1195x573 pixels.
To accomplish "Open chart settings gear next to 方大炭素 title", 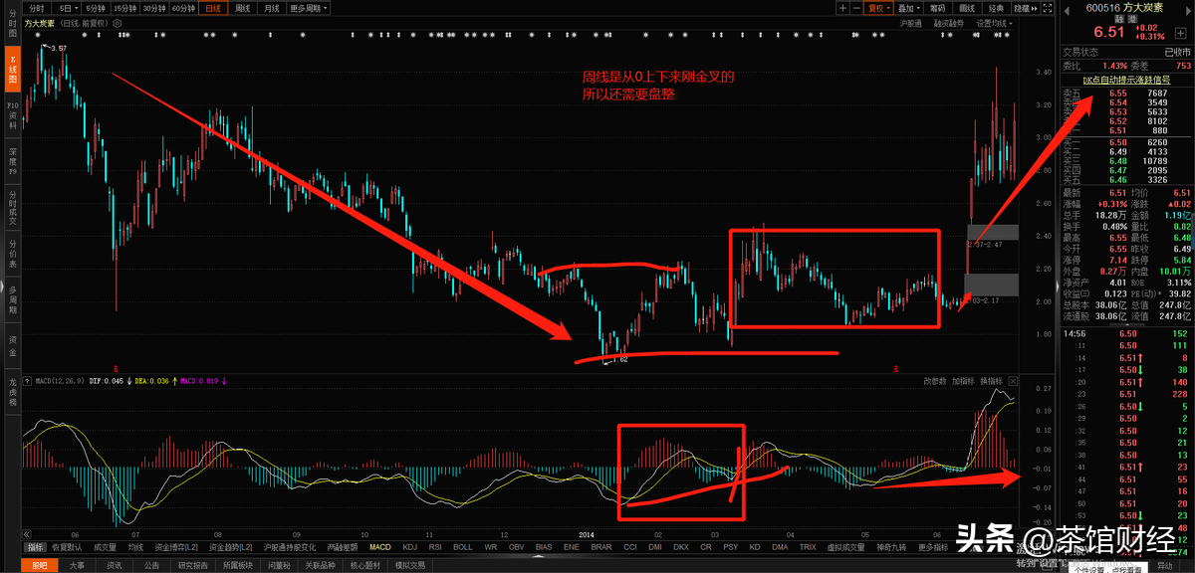I will pos(119,21).
